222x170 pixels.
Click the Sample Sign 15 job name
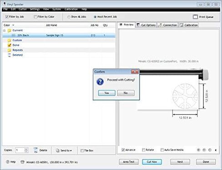coord(55,35)
